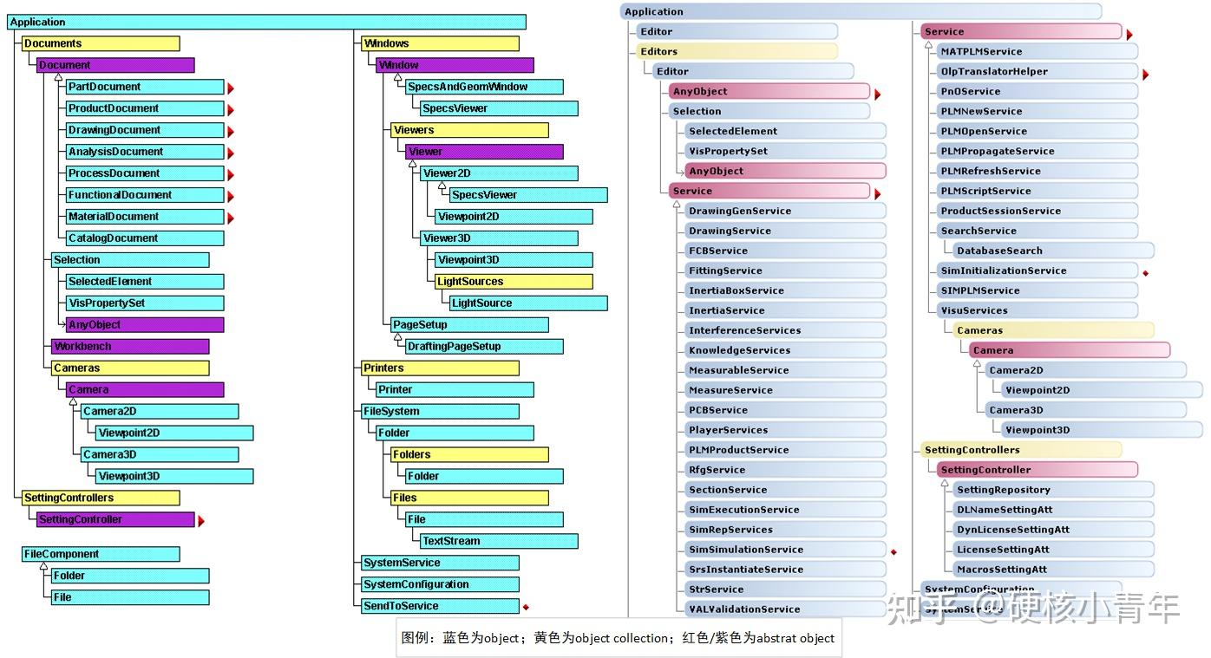
Task: Select the purple Document box
Action: point(115,65)
